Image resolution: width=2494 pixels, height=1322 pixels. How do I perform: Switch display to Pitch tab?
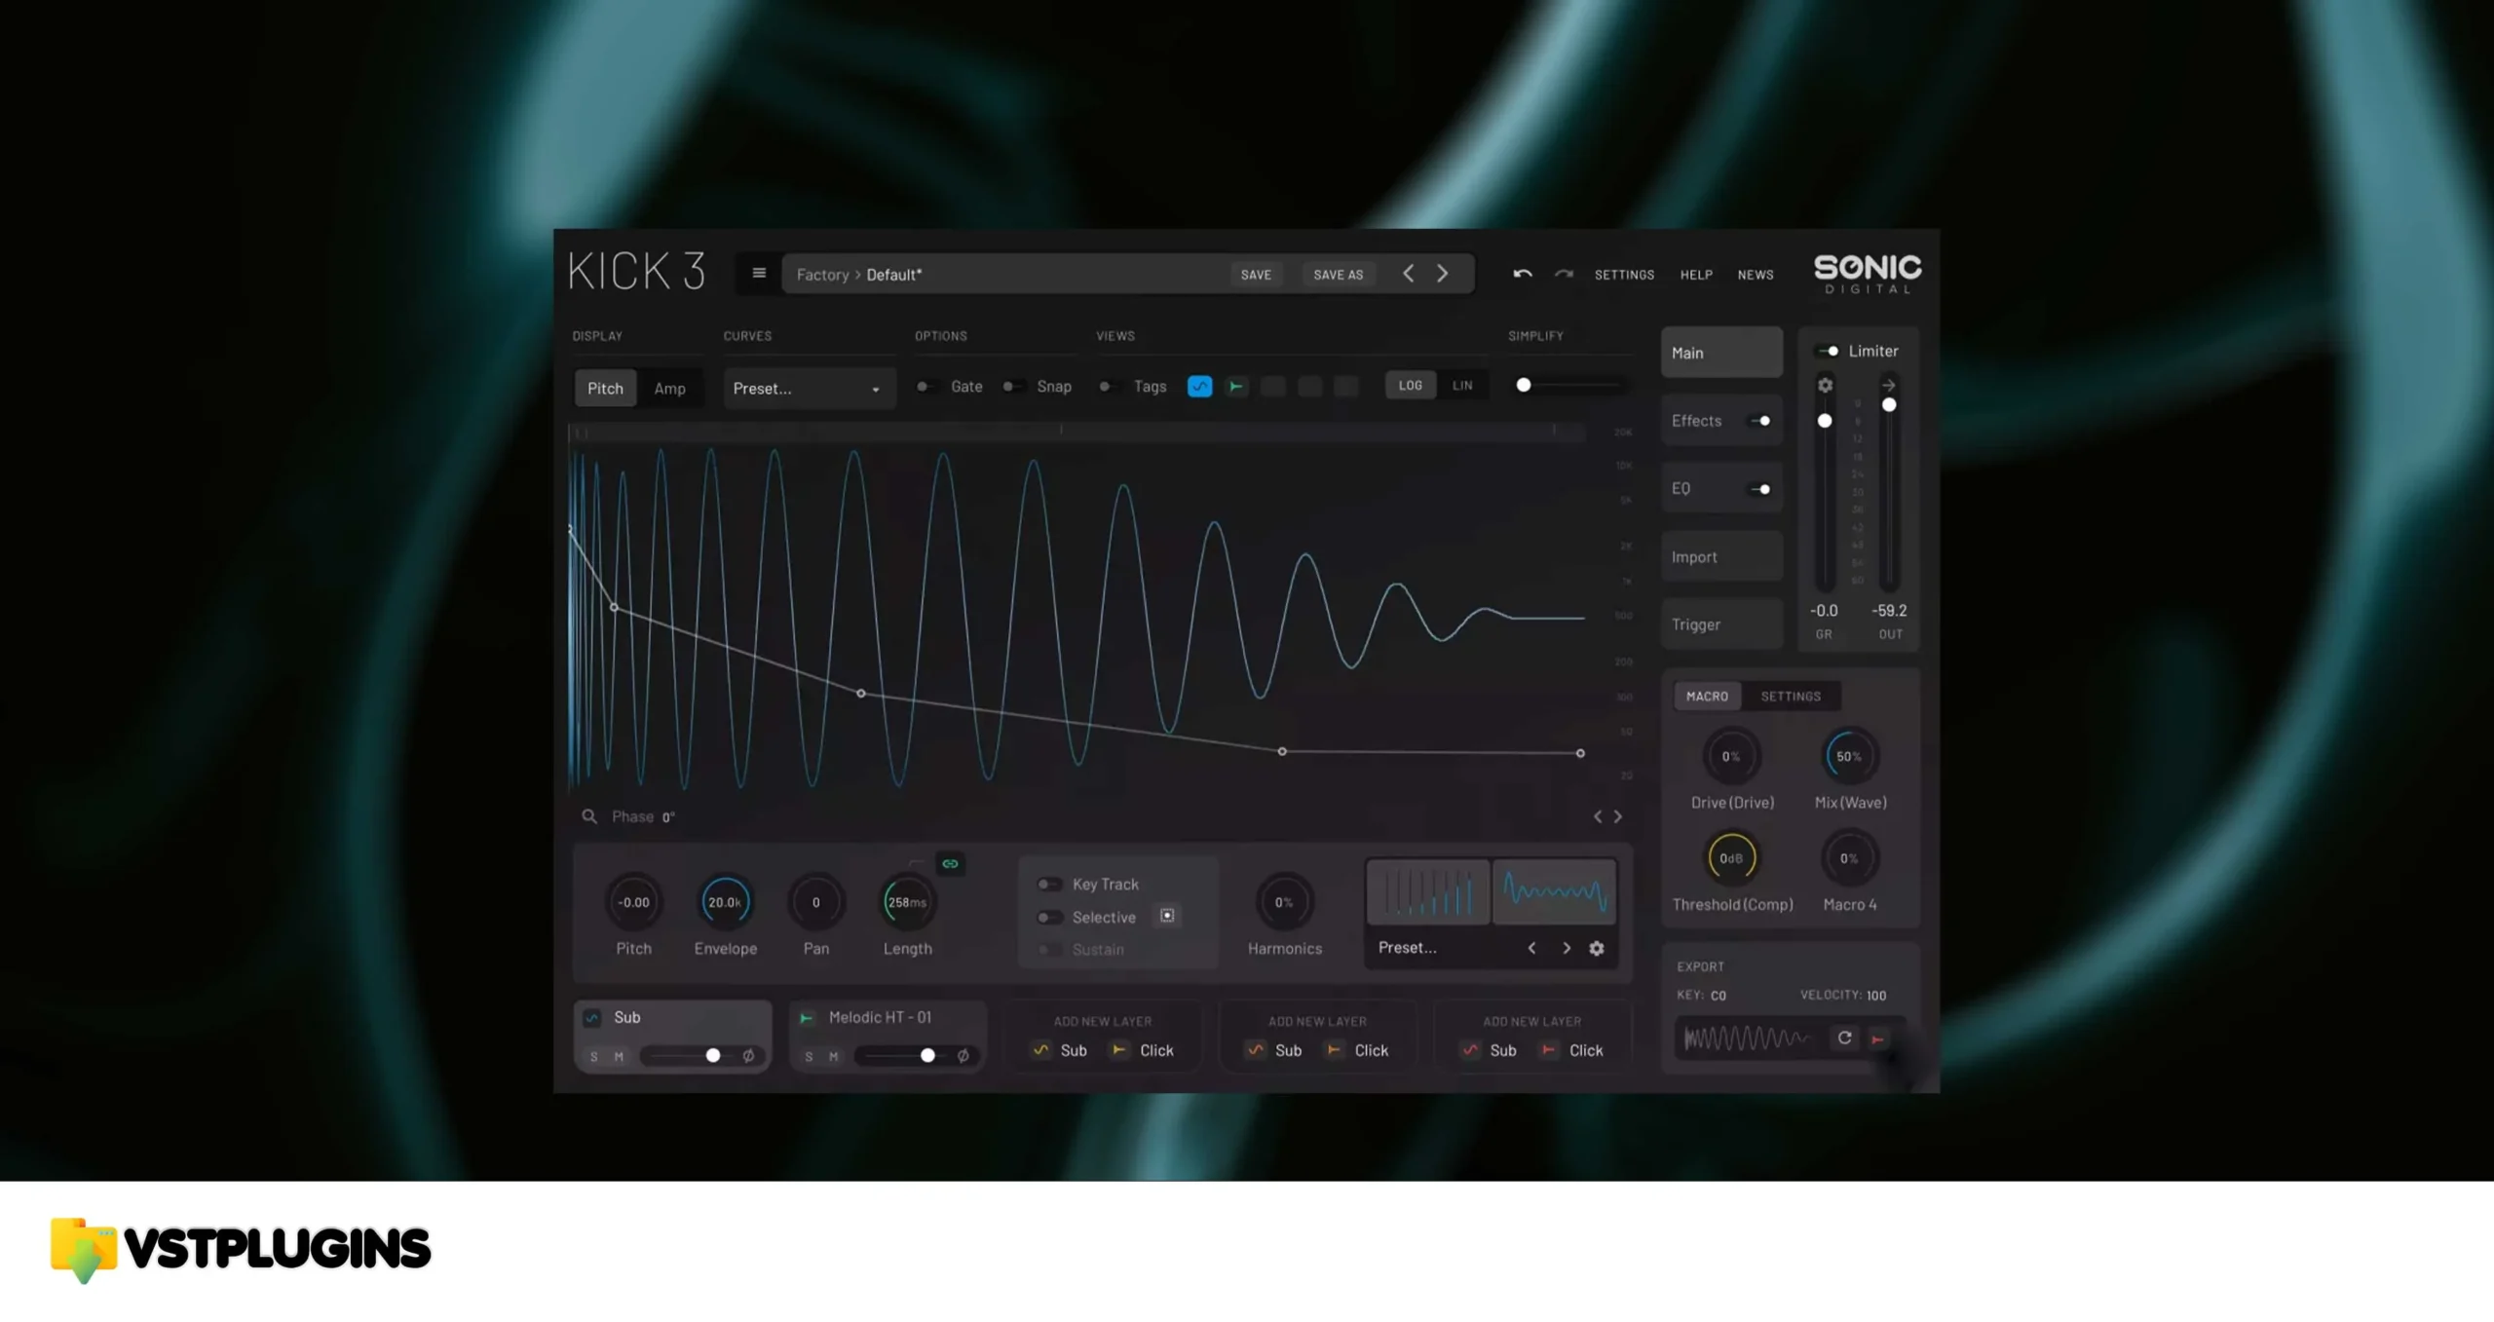click(605, 388)
